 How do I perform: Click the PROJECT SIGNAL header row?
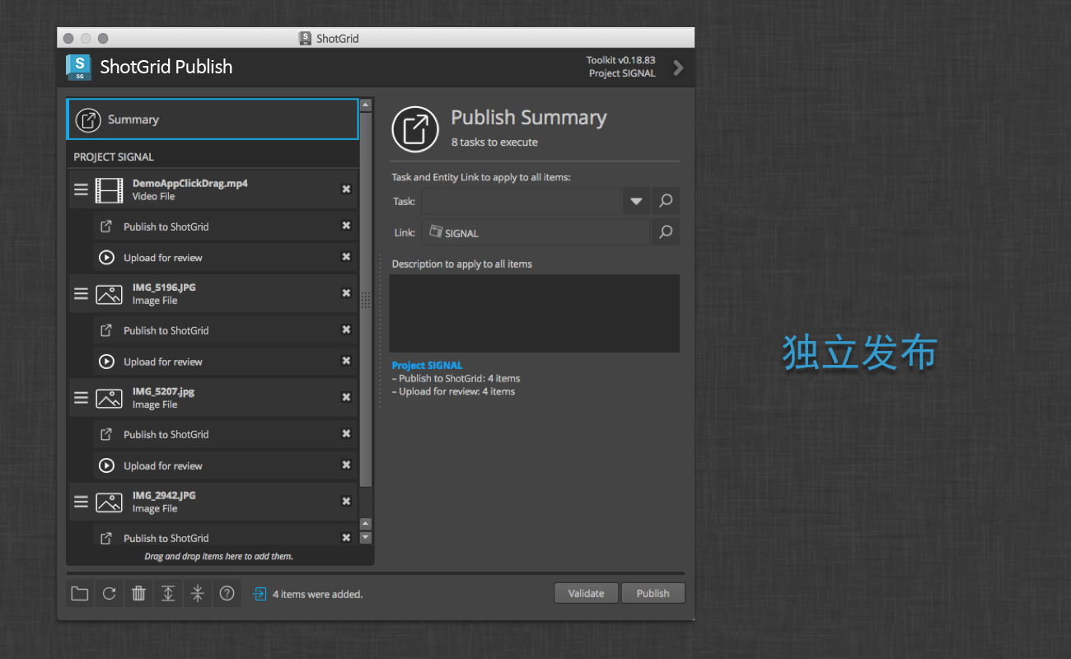click(x=213, y=157)
